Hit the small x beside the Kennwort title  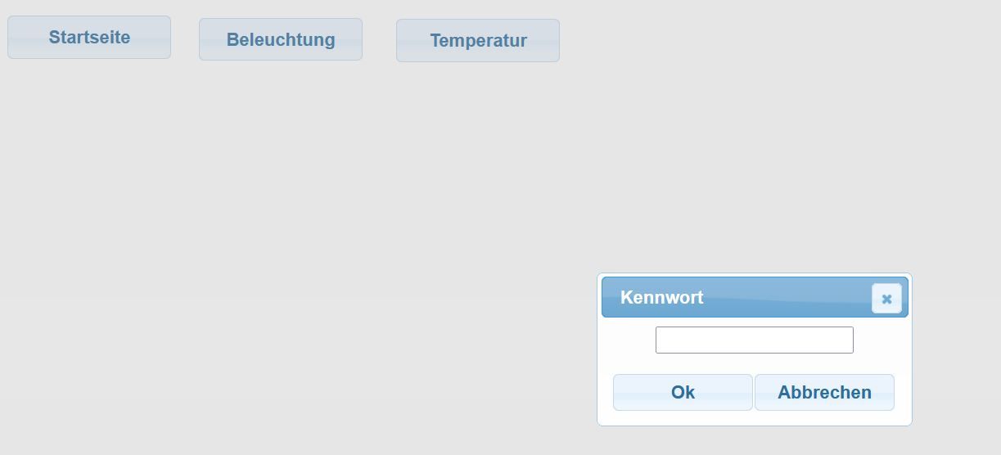tap(886, 299)
